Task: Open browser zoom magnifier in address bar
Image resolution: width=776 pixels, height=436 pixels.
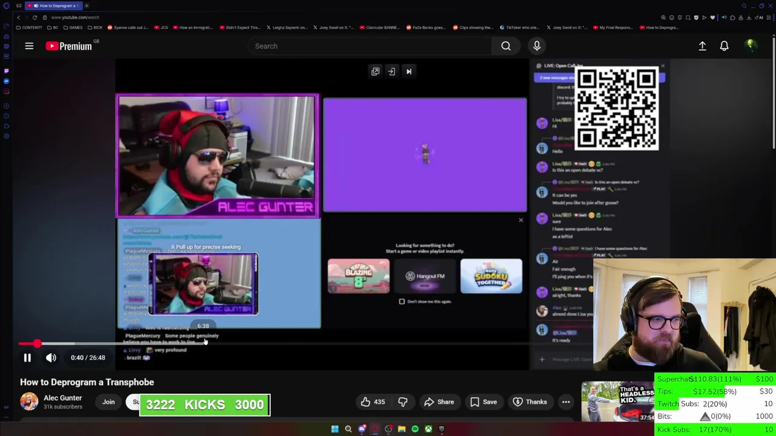Action: (x=663, y=18)
